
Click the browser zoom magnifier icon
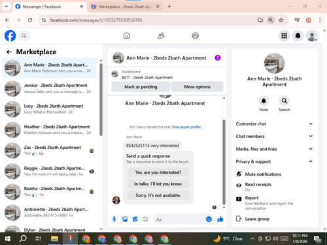[271, 20]
